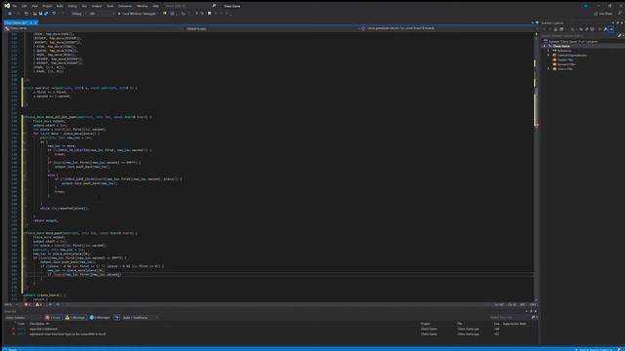Toggle Preview Selected Items in Solution Explorer
The width and height of the screenshot is (625, 351).
coord(611,29)
